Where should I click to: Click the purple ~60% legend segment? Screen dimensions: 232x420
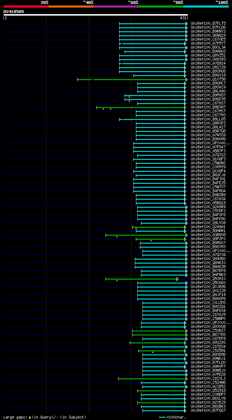point(116,7)
